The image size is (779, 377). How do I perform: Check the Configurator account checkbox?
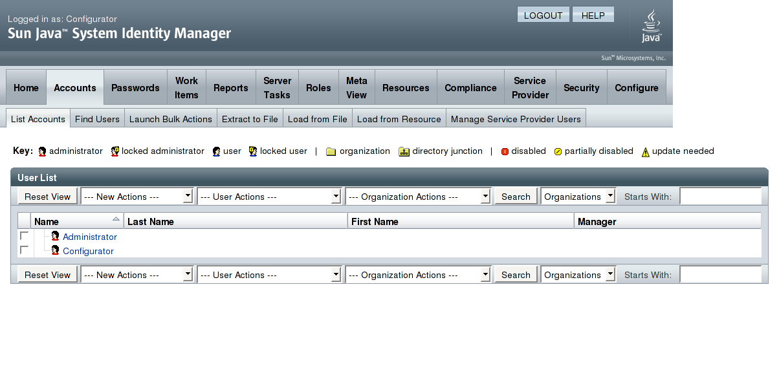coord(24,250)
